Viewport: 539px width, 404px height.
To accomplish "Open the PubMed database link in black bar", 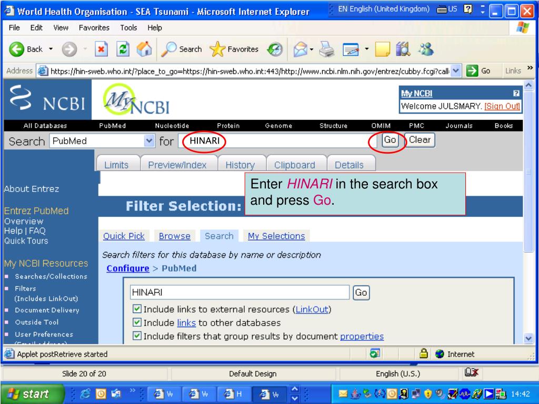I will pyautogui.click(x=113, y=126).
